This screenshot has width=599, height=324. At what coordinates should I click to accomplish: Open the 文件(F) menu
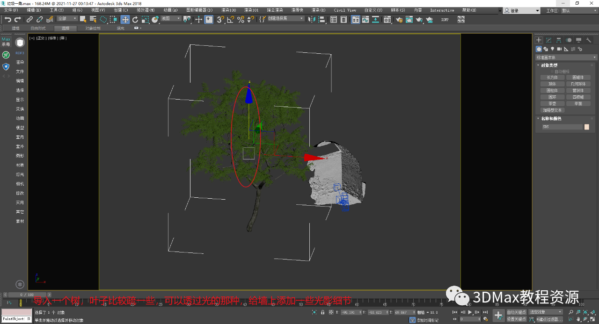click(x=11, y=10)
